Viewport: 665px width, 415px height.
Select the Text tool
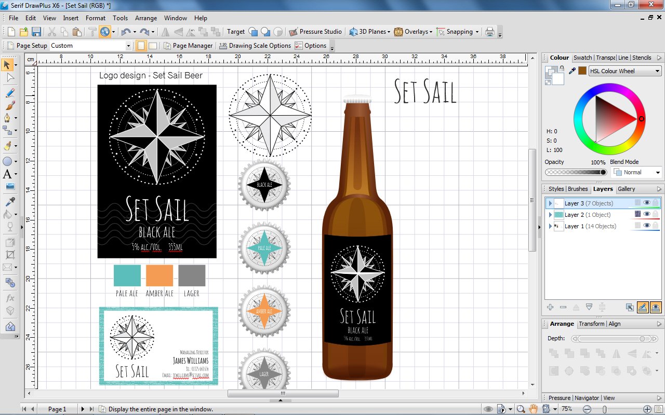click(7, 175)
